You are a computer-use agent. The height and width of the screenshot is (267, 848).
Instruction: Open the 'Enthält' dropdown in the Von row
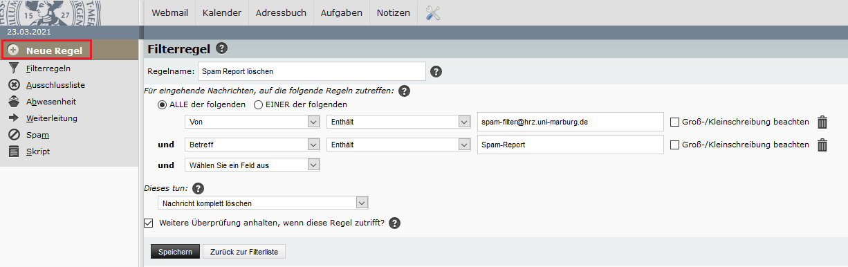tap(398, 122)
